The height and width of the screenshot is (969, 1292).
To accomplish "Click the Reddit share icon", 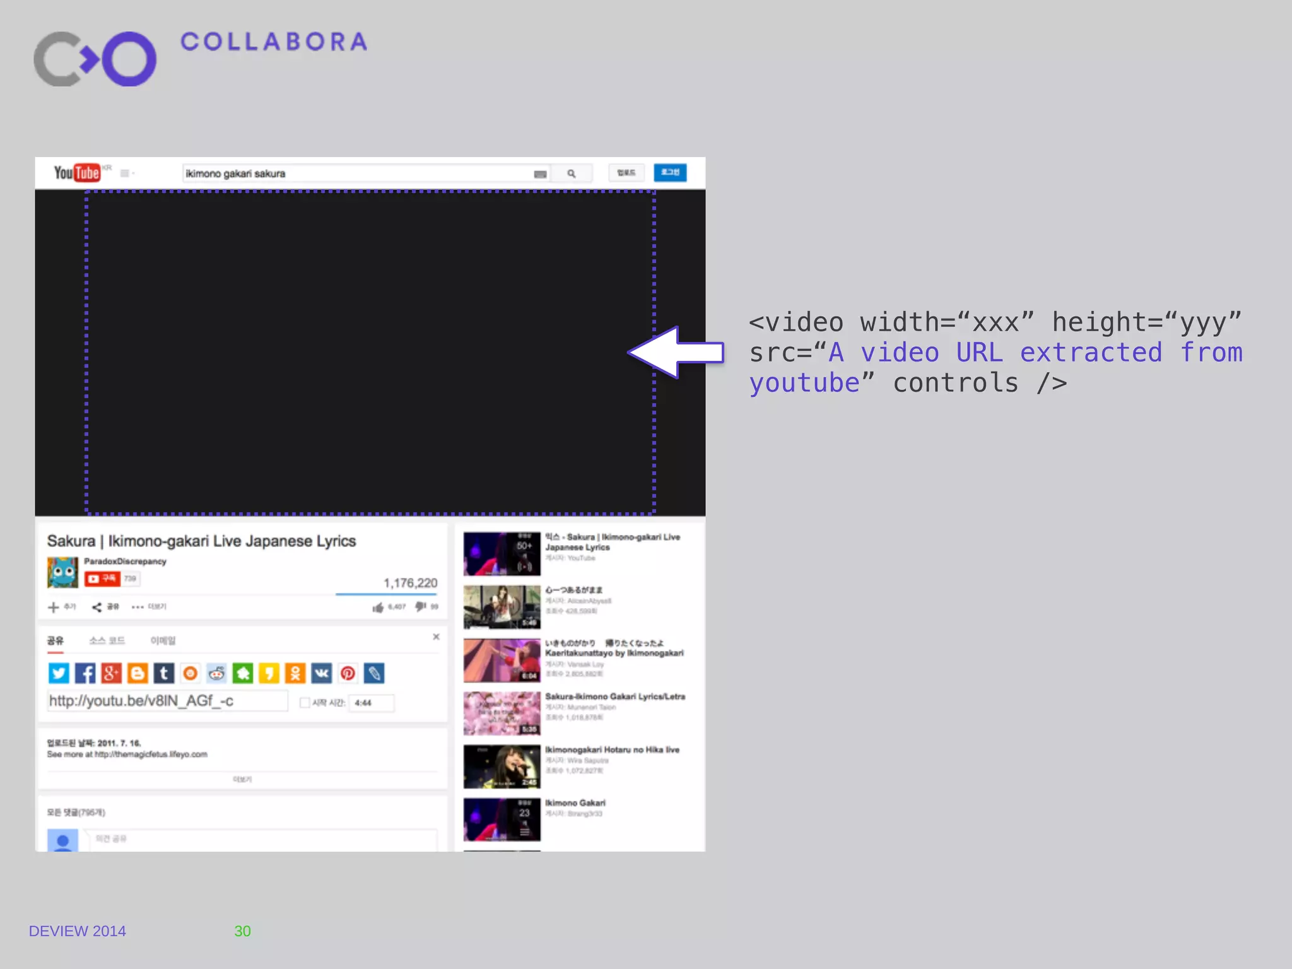I will pyautogui.click(x=216, y=673).
